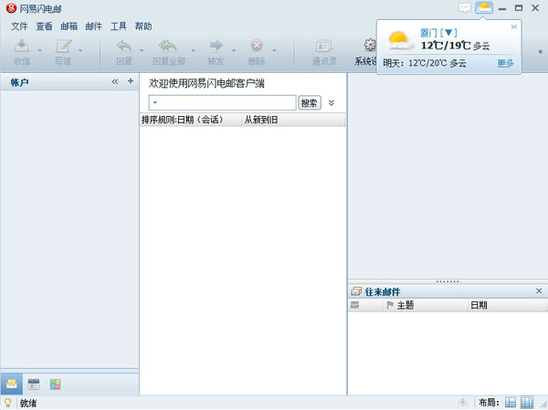Switch to the mail view icon at bottom left
This screenshot has height=410, width=548.
coord(12,384)
